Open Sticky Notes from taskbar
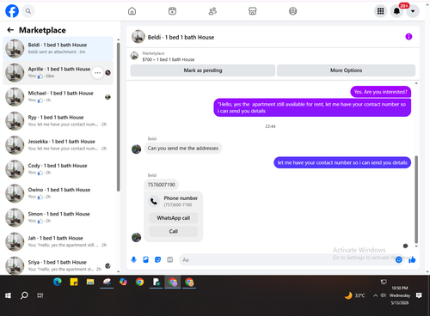 (74, 282)
